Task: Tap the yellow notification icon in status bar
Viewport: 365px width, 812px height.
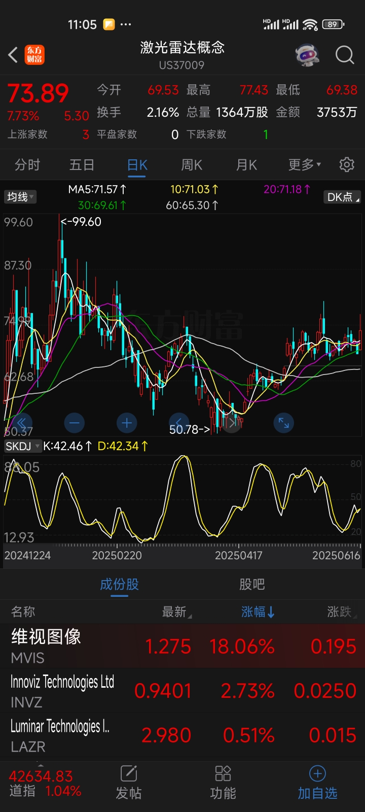Action: click(109, 24)
